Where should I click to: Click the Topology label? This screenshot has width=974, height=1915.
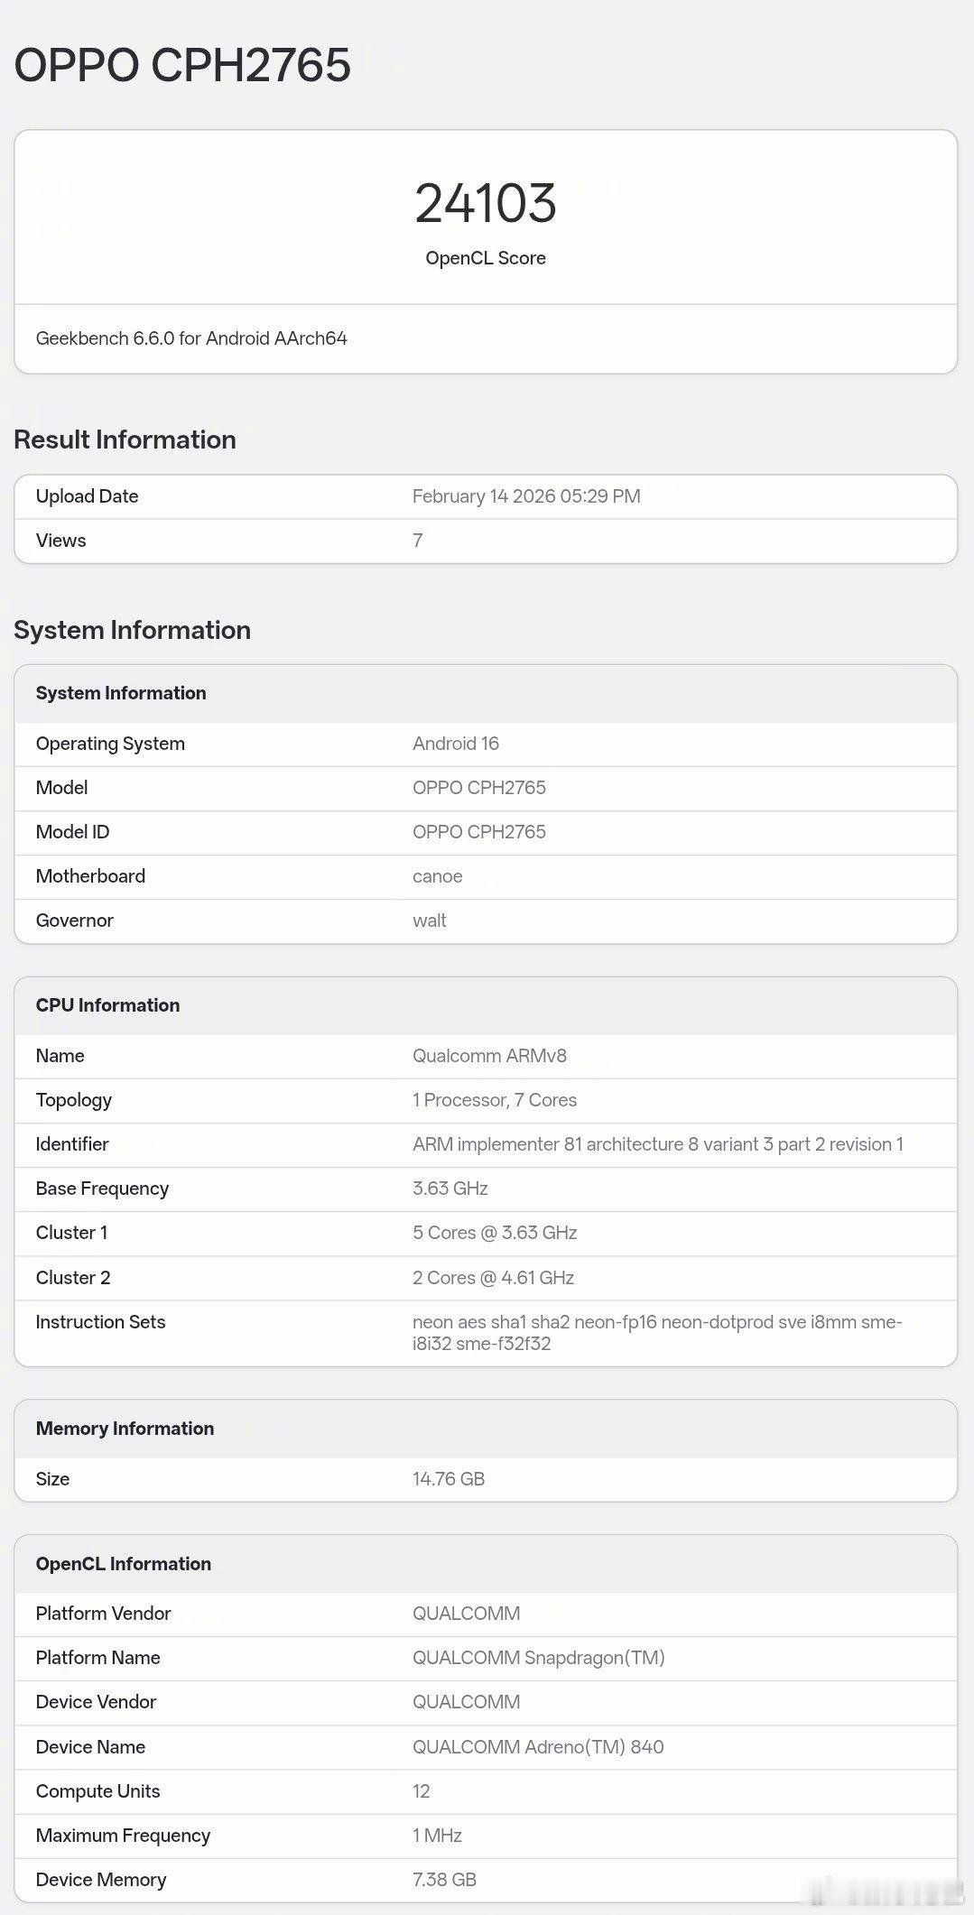[74, 1100]
